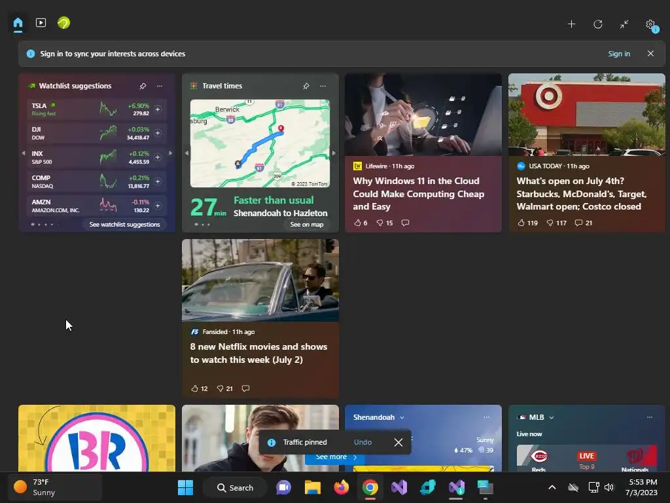
Task: Unpin the Travel times widget
Action: (306, 86)
